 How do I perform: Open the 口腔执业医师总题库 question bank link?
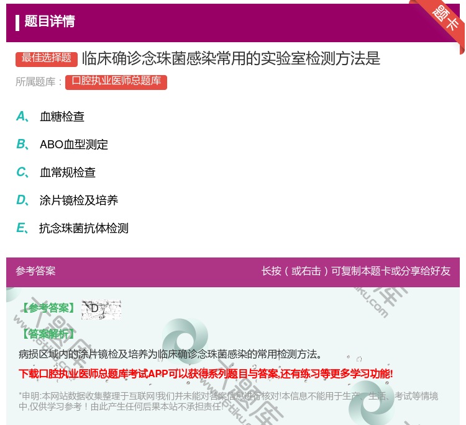116,81
